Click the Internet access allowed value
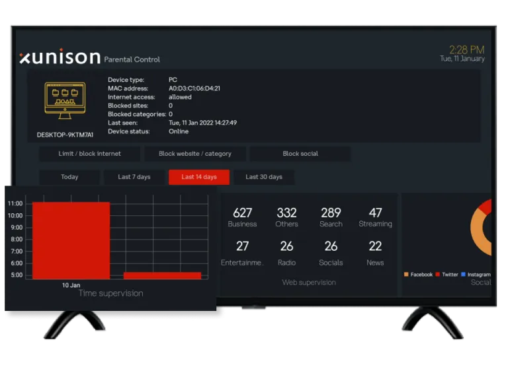This screenshot has width=508, height=369. click(x=180, y=97)
